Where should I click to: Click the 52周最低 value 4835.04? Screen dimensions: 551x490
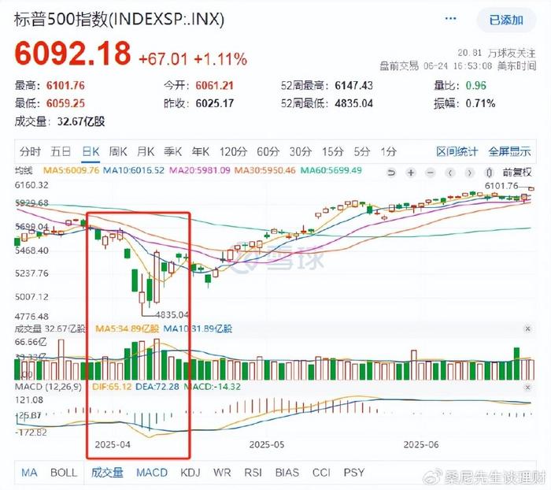click(353, 103)
